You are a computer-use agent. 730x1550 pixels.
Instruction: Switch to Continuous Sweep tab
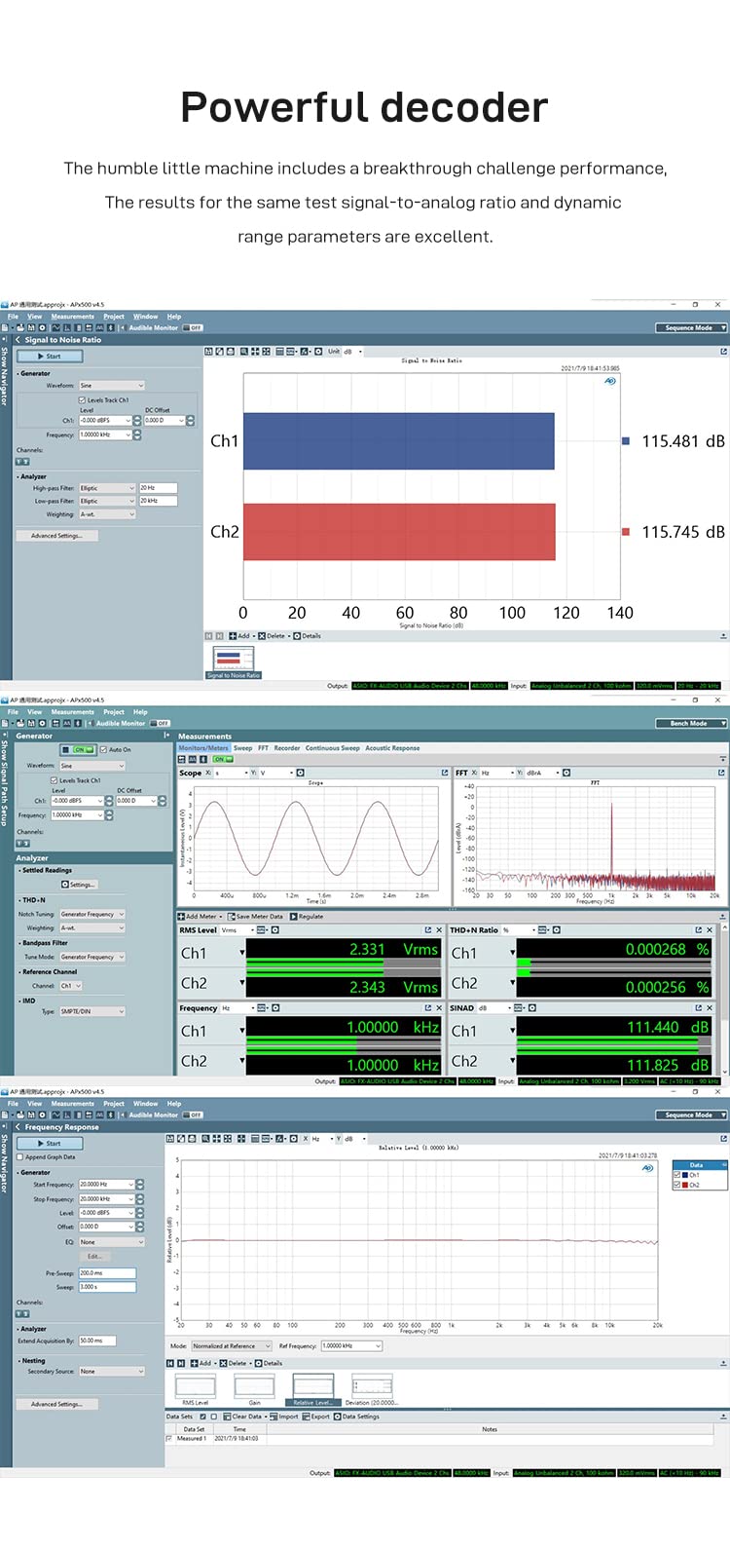pyautogui.click(x=333, y=748)
